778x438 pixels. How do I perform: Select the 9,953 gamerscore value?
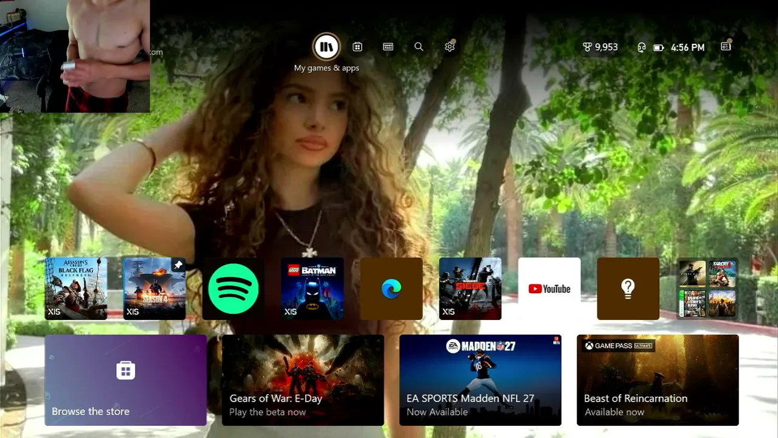[607, 47]
